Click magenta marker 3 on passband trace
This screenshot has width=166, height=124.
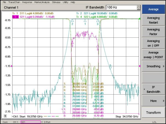click(98, 46)
